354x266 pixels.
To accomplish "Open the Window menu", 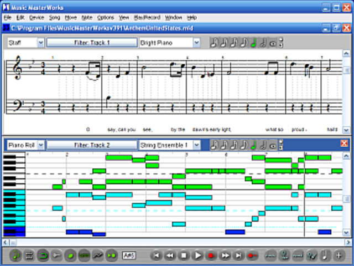I will coord(173,18).
